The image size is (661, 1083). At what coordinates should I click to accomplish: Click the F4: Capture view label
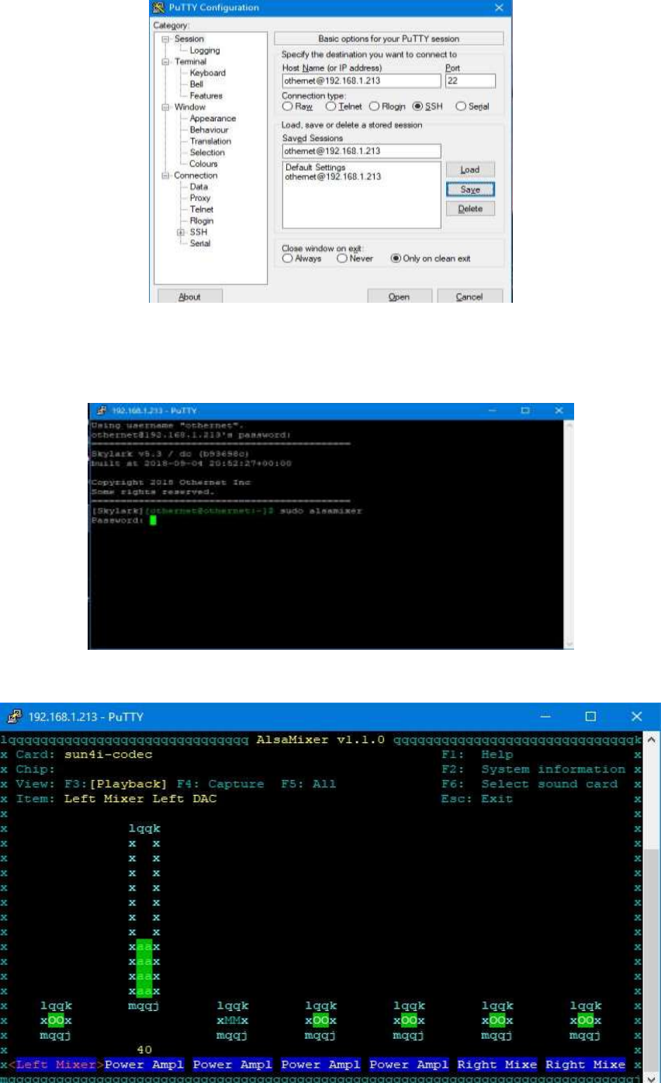coord(220,784)
